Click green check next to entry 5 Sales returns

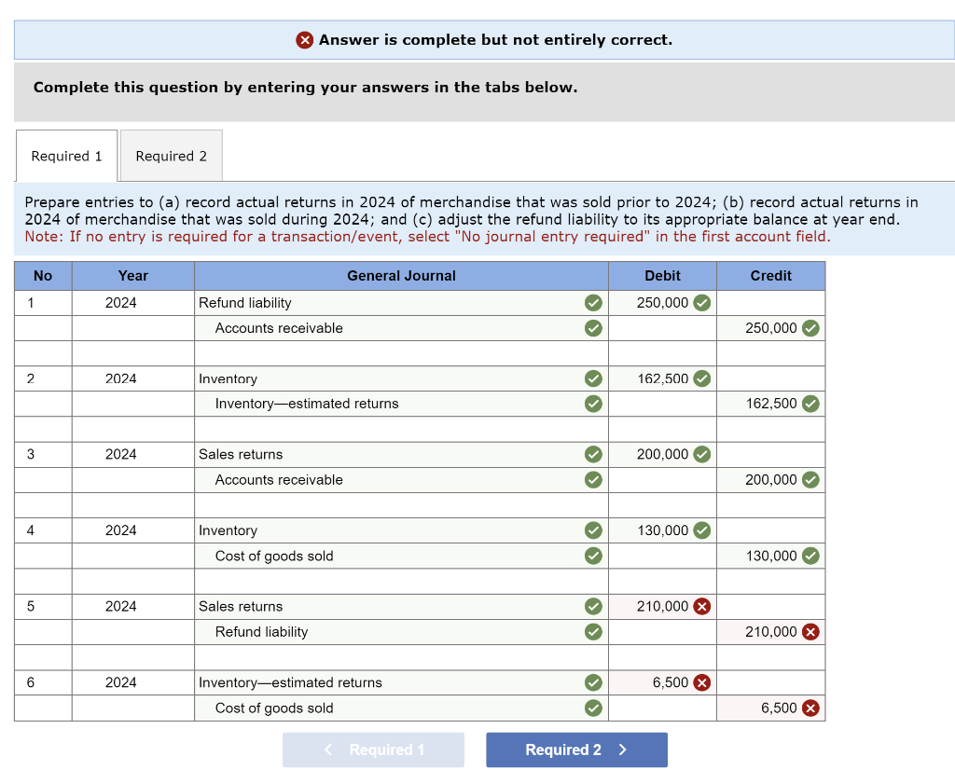point(593,606)
